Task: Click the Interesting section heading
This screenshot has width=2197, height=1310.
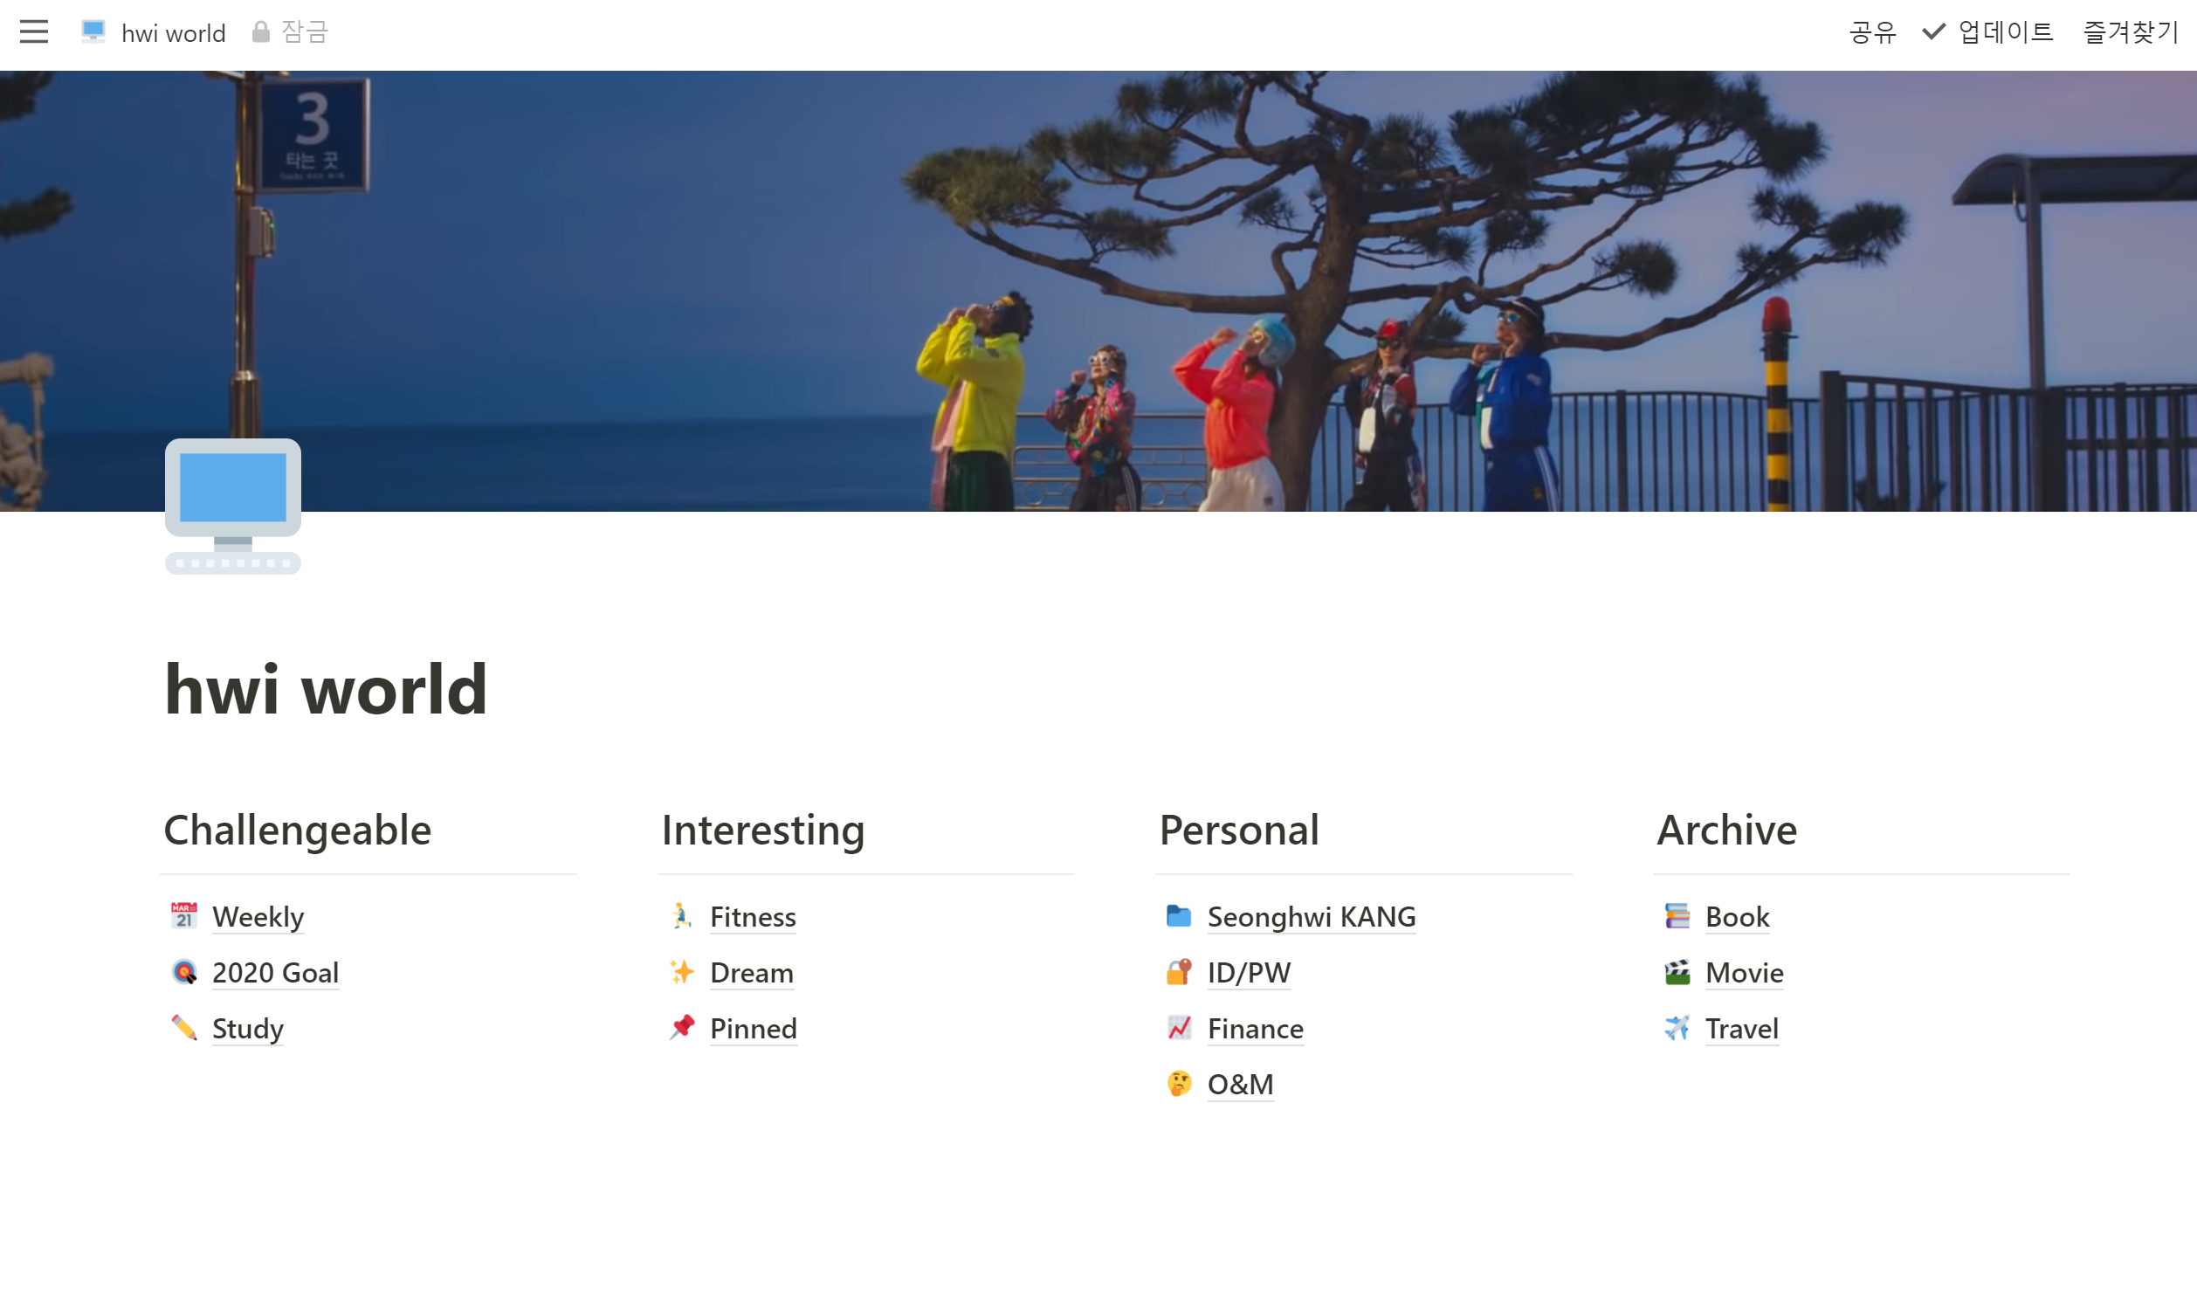Action: tap(762, 829)
